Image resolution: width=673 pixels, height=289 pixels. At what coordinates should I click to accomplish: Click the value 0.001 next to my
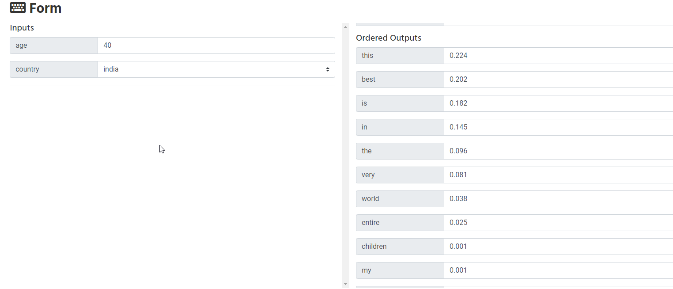[458, 270]
